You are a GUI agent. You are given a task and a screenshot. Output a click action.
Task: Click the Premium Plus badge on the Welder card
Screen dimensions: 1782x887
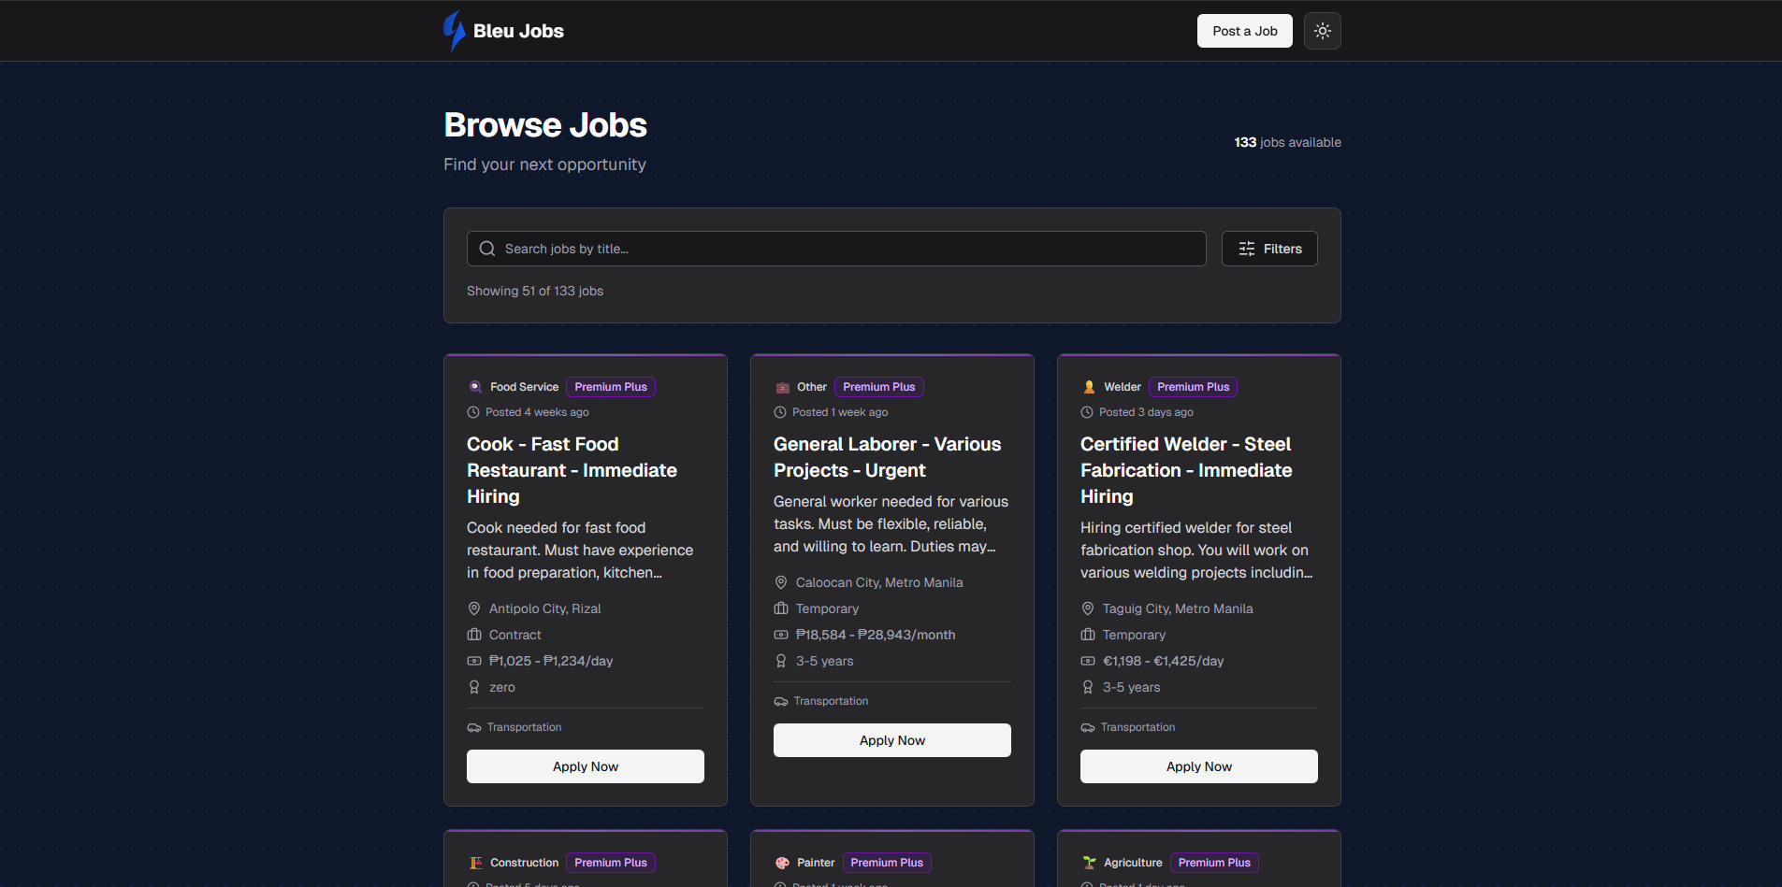[1193, 386]
